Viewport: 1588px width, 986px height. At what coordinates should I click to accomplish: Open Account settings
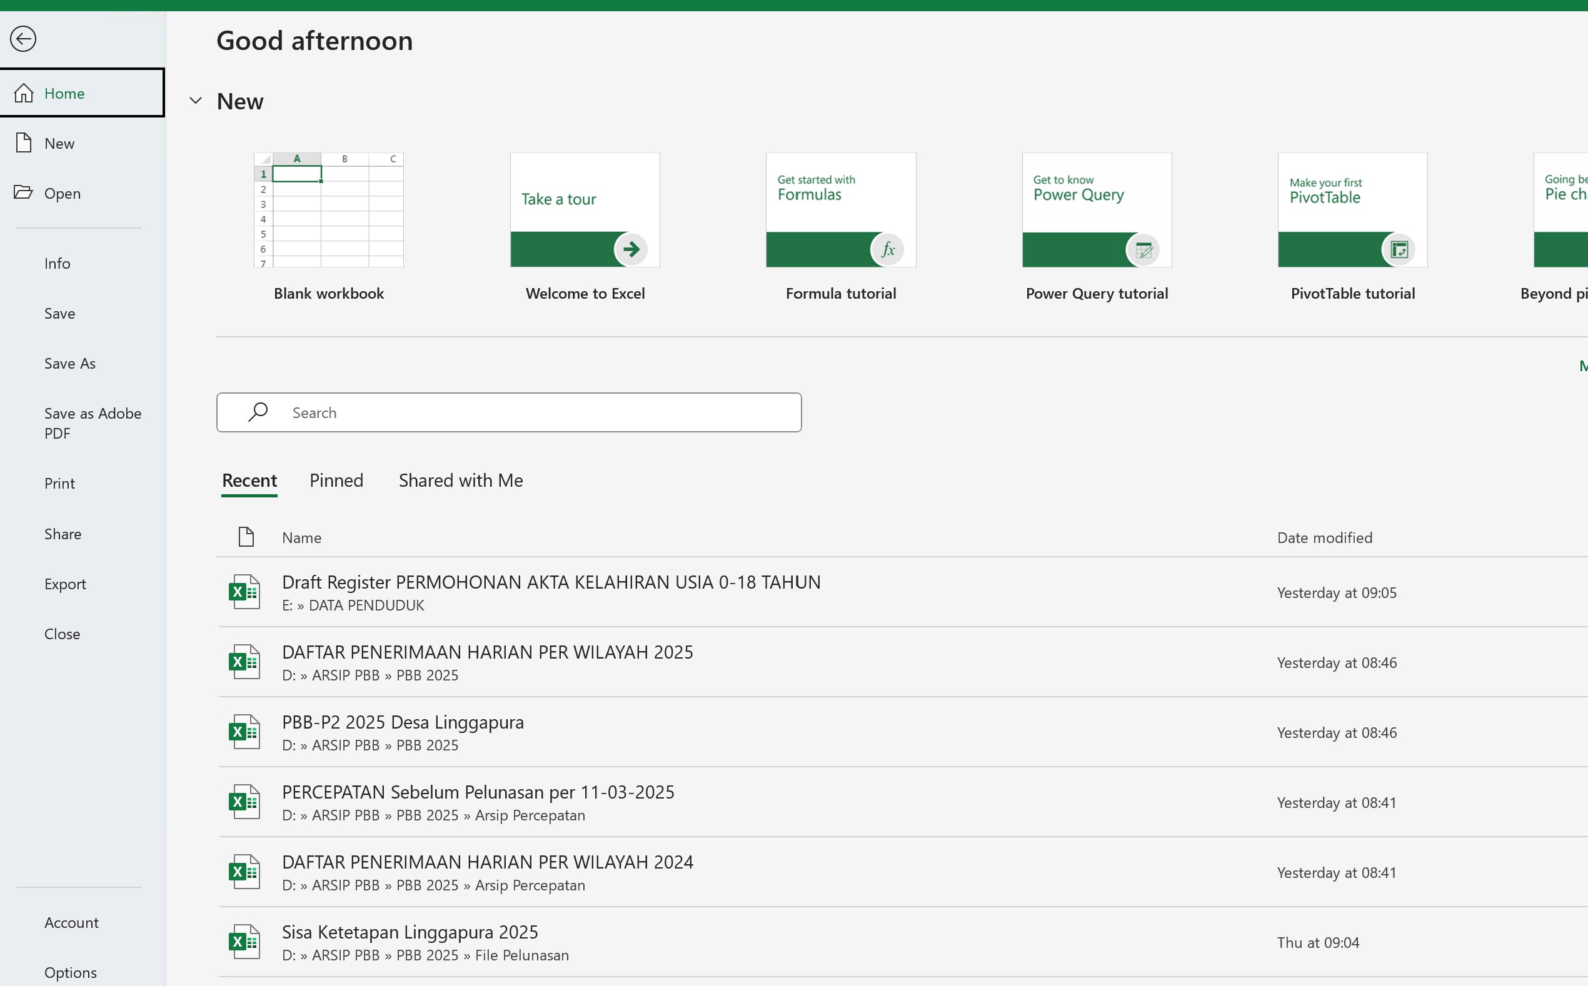(x=82, y=923)
